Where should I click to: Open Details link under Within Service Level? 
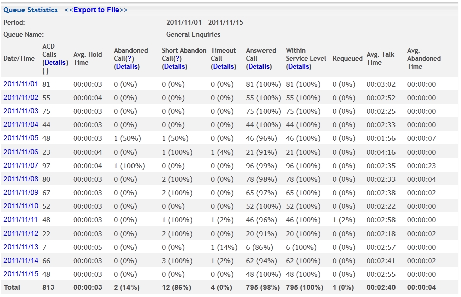[x=299, y=66]
